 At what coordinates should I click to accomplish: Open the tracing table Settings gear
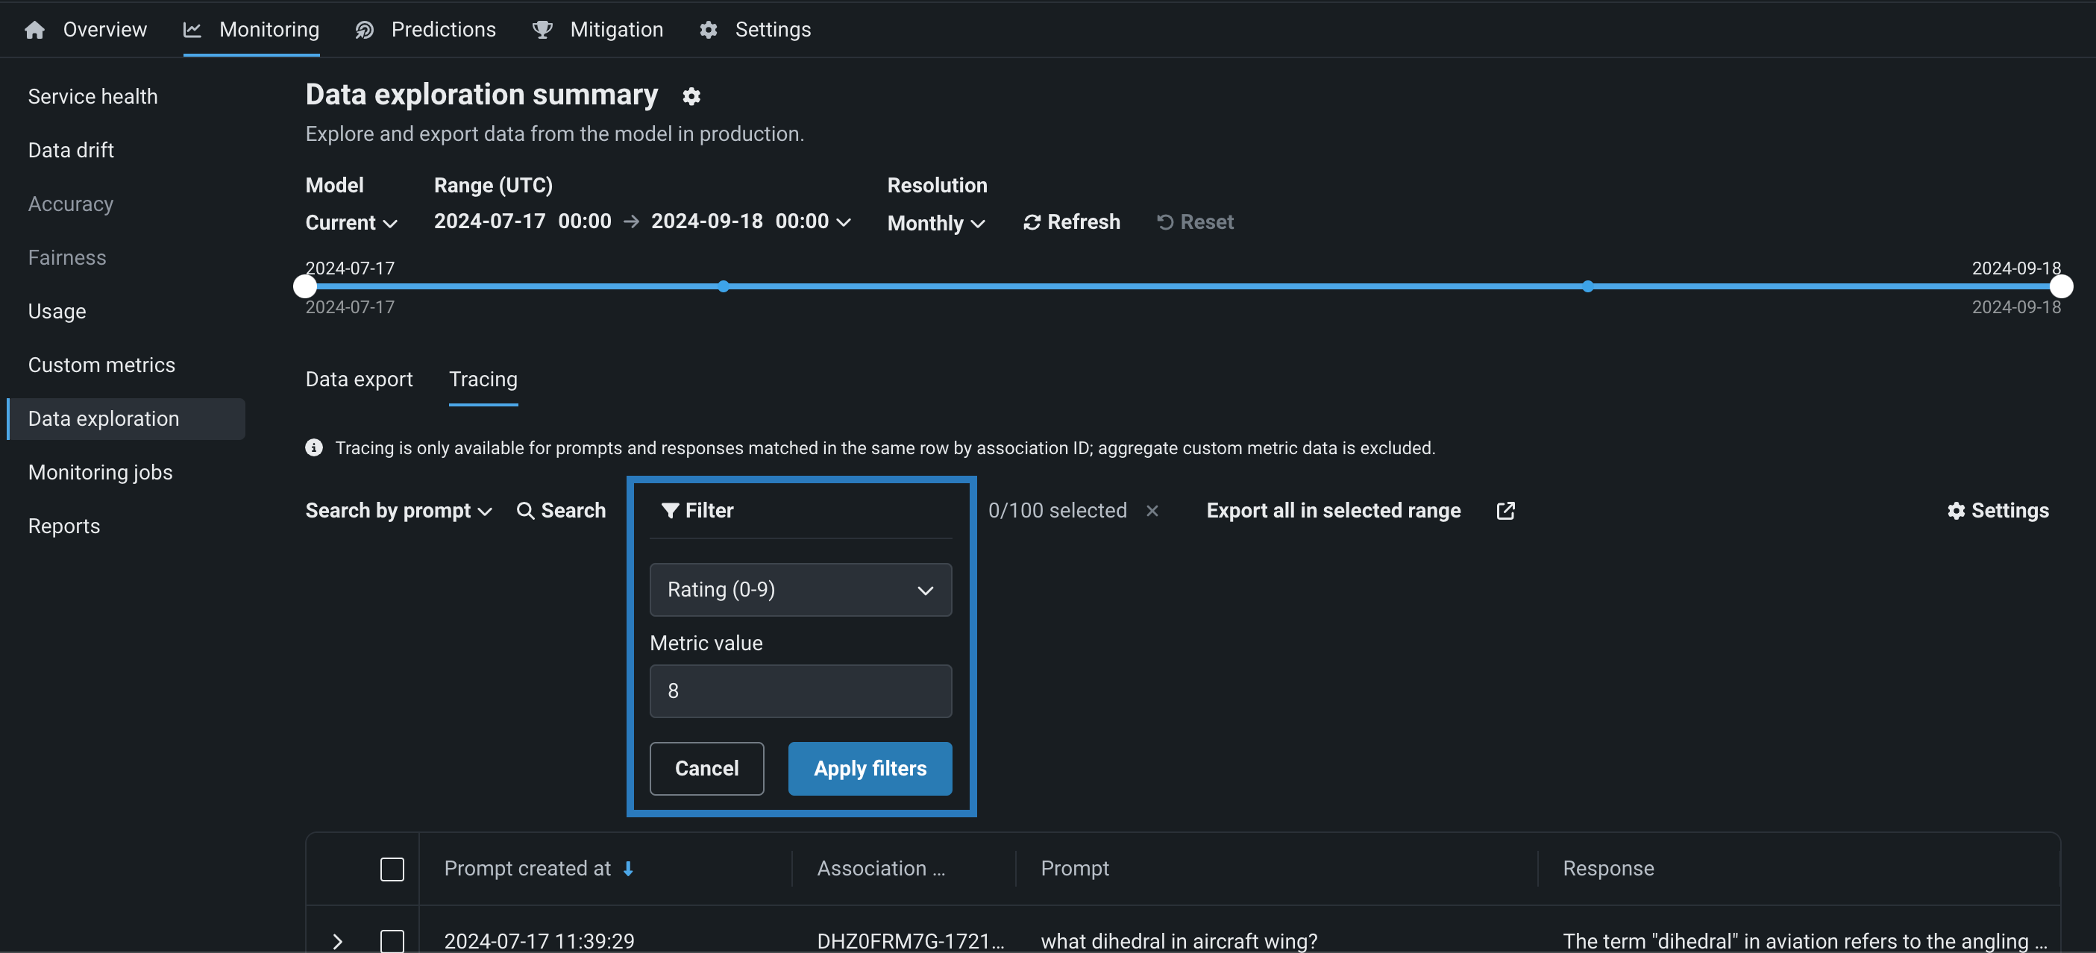tap(1955, 511)
